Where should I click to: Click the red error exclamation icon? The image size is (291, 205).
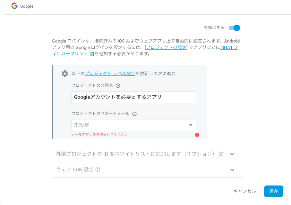[x=197, y=135]
